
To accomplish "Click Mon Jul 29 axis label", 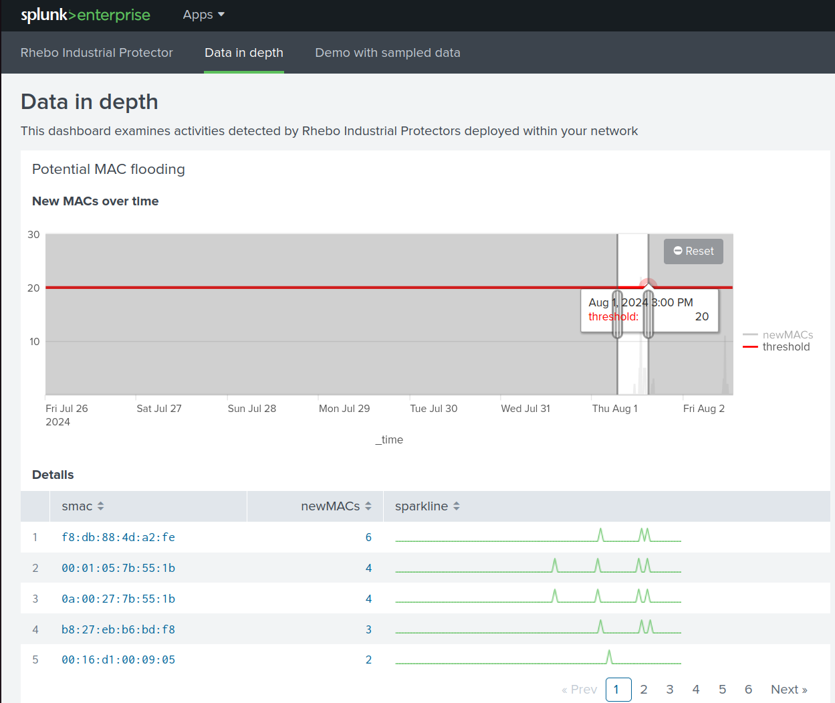I will [344, 409].
